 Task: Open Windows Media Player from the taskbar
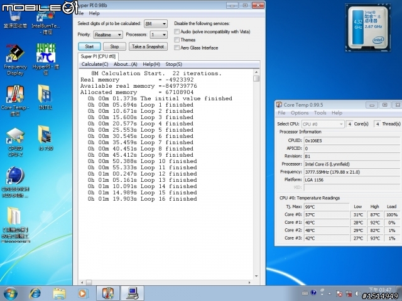click(83, 293)
